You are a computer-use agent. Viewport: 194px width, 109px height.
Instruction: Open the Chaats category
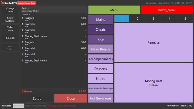[101, 29]
